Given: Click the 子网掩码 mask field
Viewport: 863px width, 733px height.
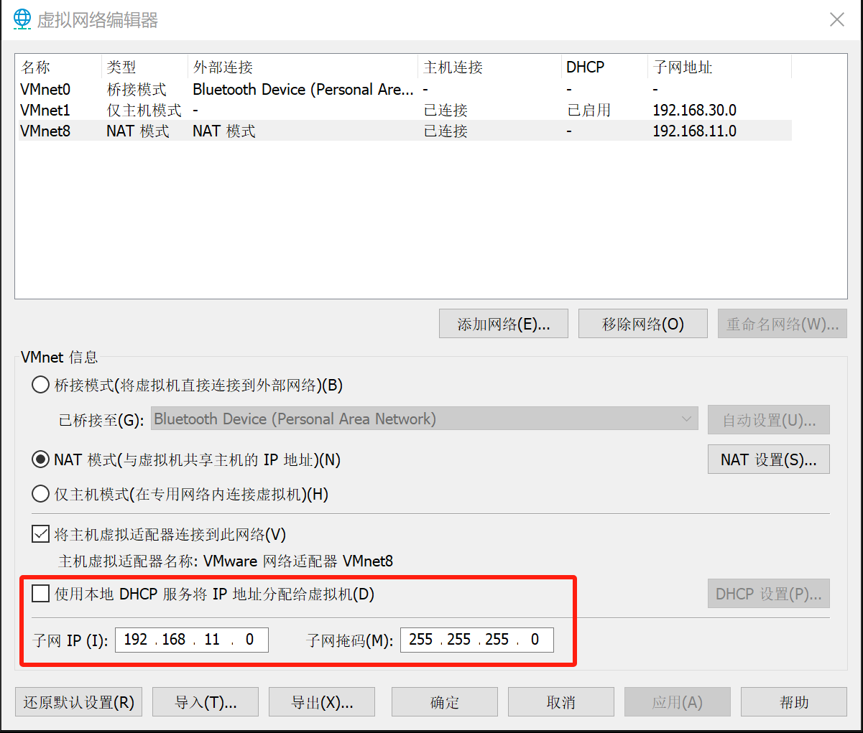Looking at the screenshot, I should coord(476,639).
